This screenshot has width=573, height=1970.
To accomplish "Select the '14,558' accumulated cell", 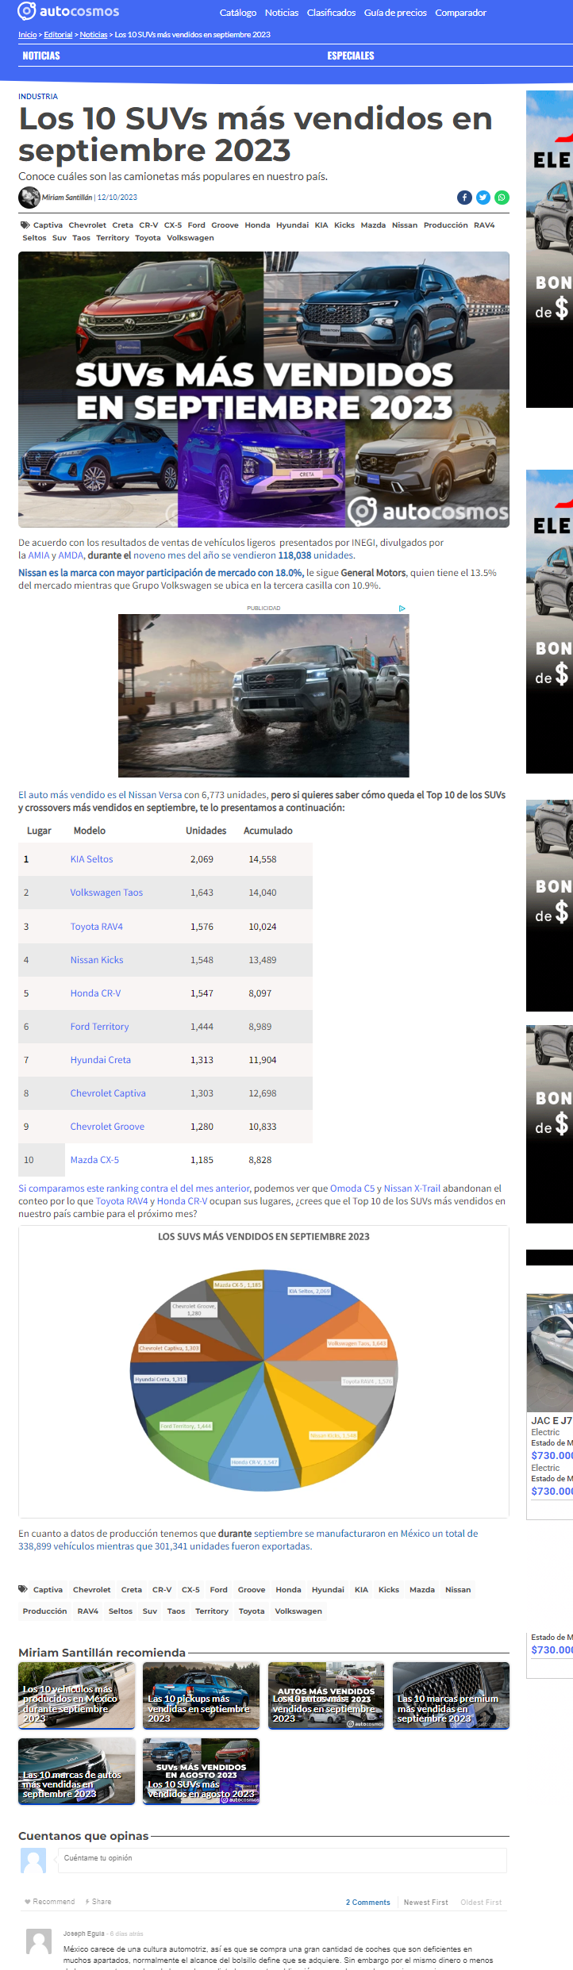I will 263,859.
